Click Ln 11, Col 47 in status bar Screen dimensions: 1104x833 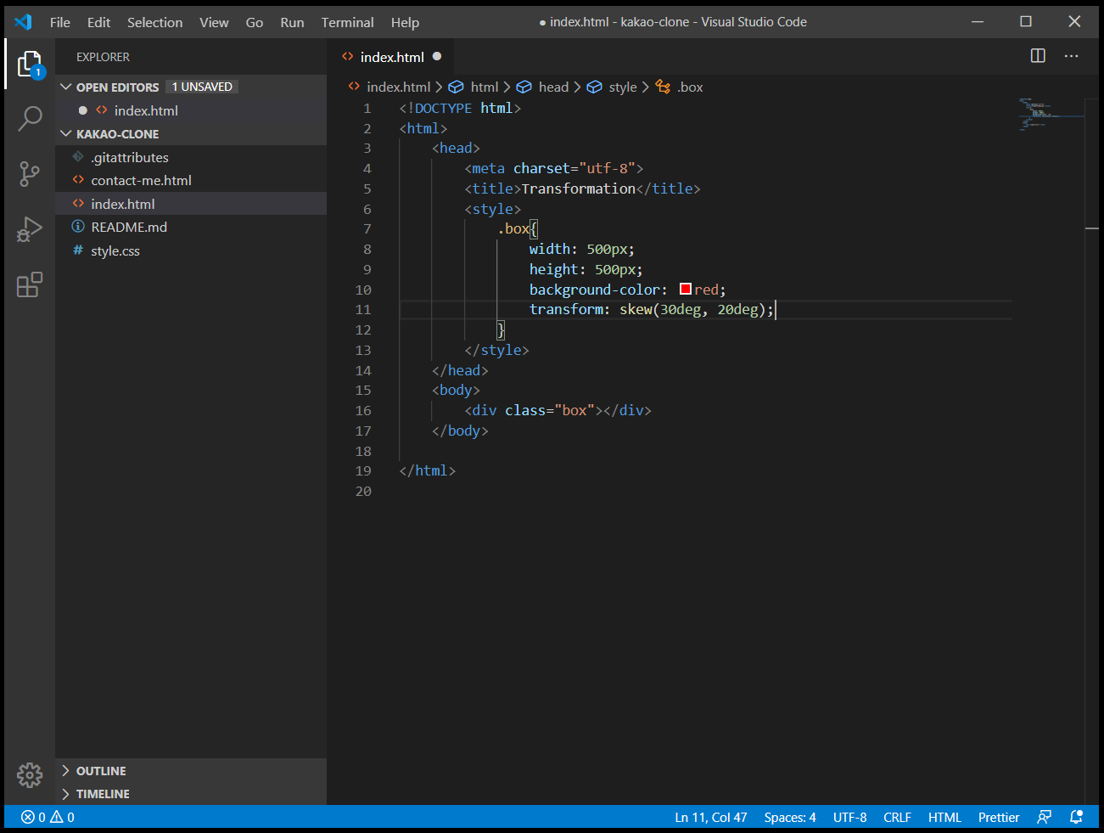(711, 817)
